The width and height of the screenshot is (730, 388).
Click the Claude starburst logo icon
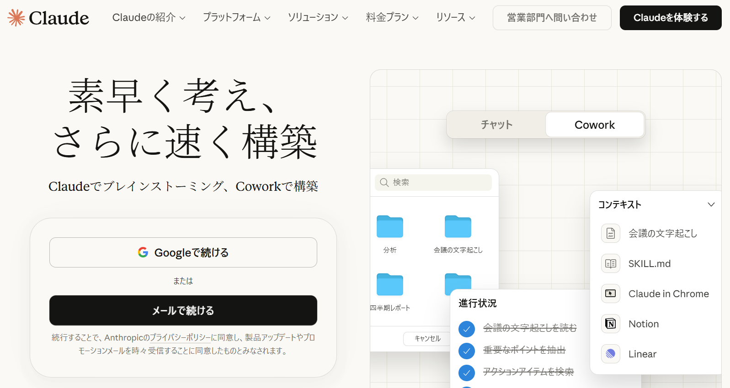click(16, 18)
